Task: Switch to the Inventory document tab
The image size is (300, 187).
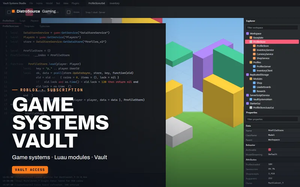Action: [x=114, y=3]
